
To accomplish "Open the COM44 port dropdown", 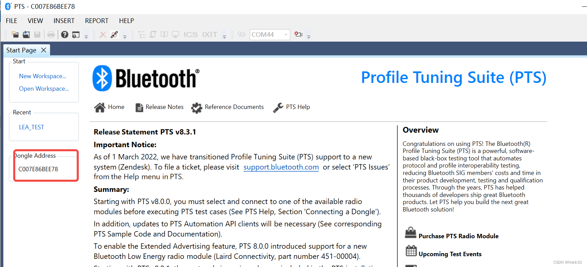I will [286, 35].
